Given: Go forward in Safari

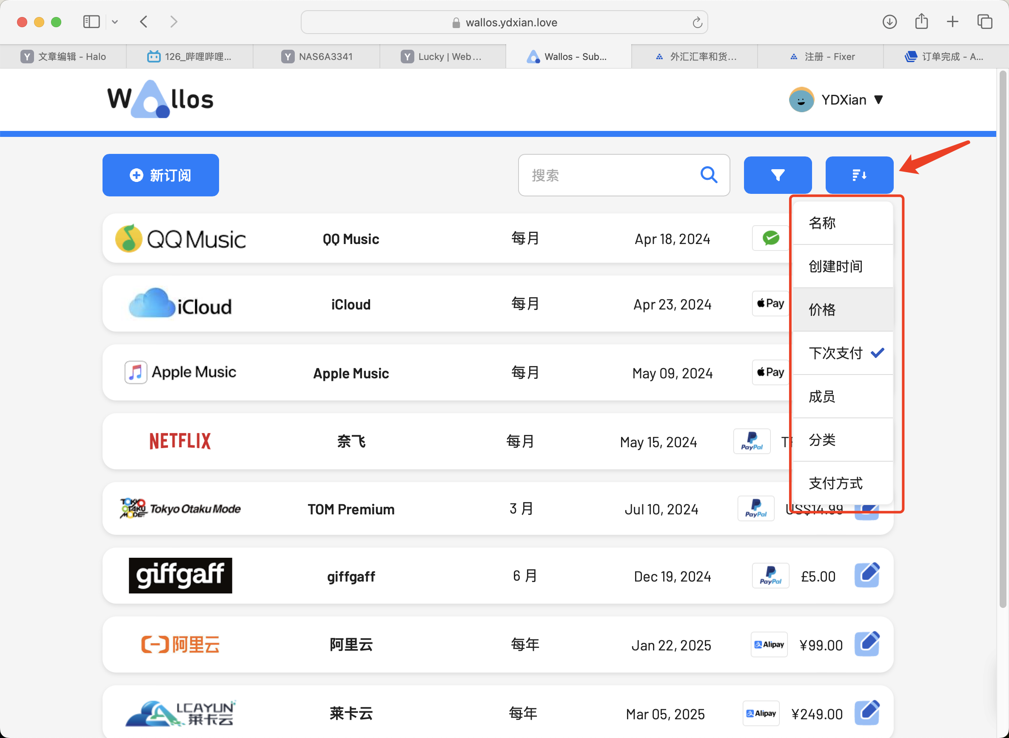Looking at the screenshot, I should [174, 21].
